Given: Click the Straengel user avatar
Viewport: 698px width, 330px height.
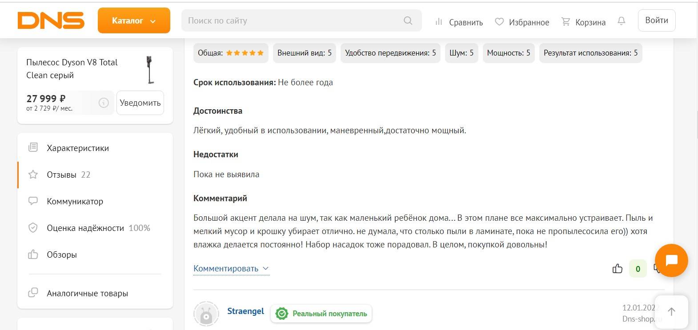Looking at the screenshot, I should [x=206, y=314].
